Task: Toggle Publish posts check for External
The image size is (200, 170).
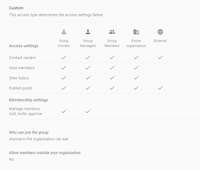Action: [160, 88]
